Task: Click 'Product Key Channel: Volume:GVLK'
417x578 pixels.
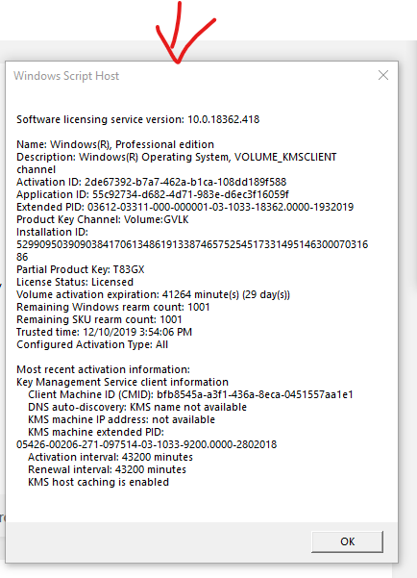Action: point(103,219)
